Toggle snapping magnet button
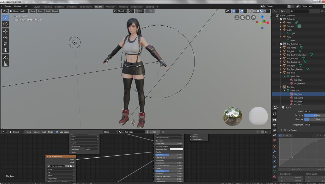 click(137, 11)
